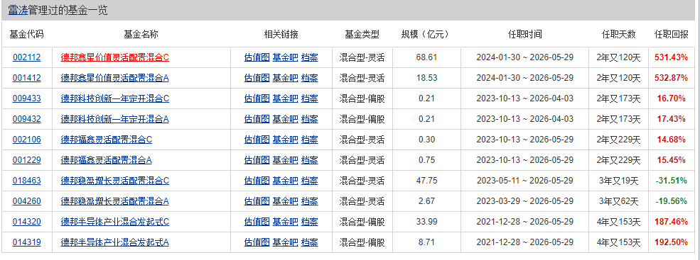Viewport: 700px width, 260px height.
Task: Open 估值图 for fund 001229
Action: coord(257,160)
